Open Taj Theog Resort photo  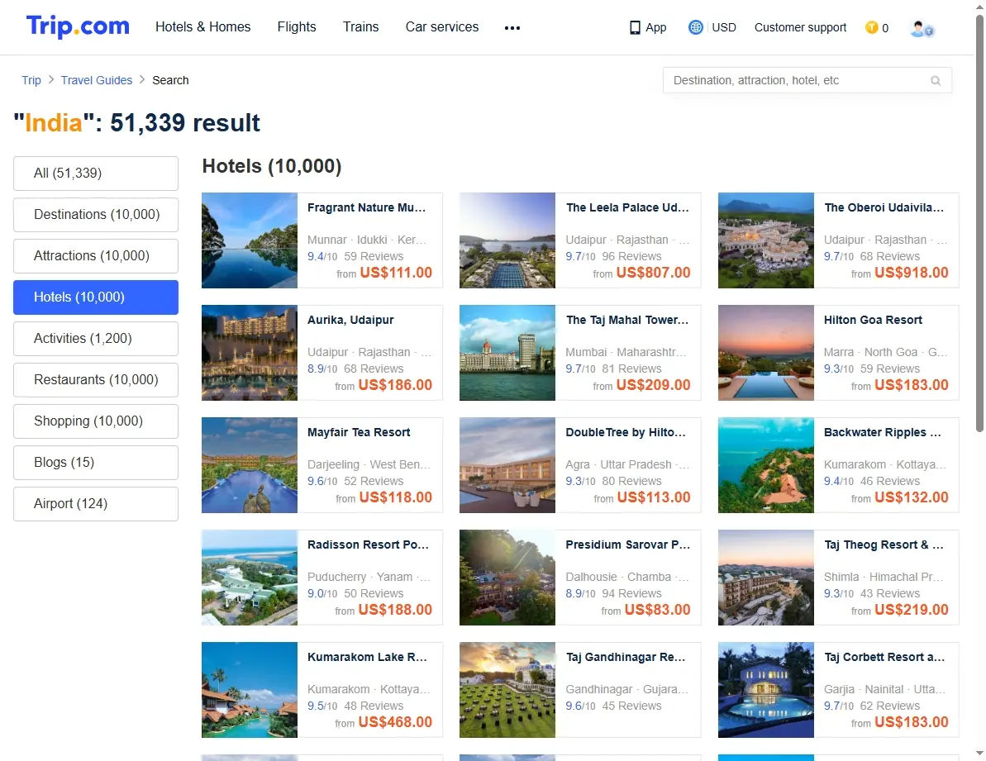point(766,578)
